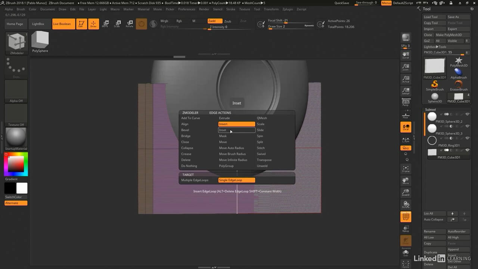Toggle Transp transparency mode
The height and width of the screenshot is (269, 478).
406,229
